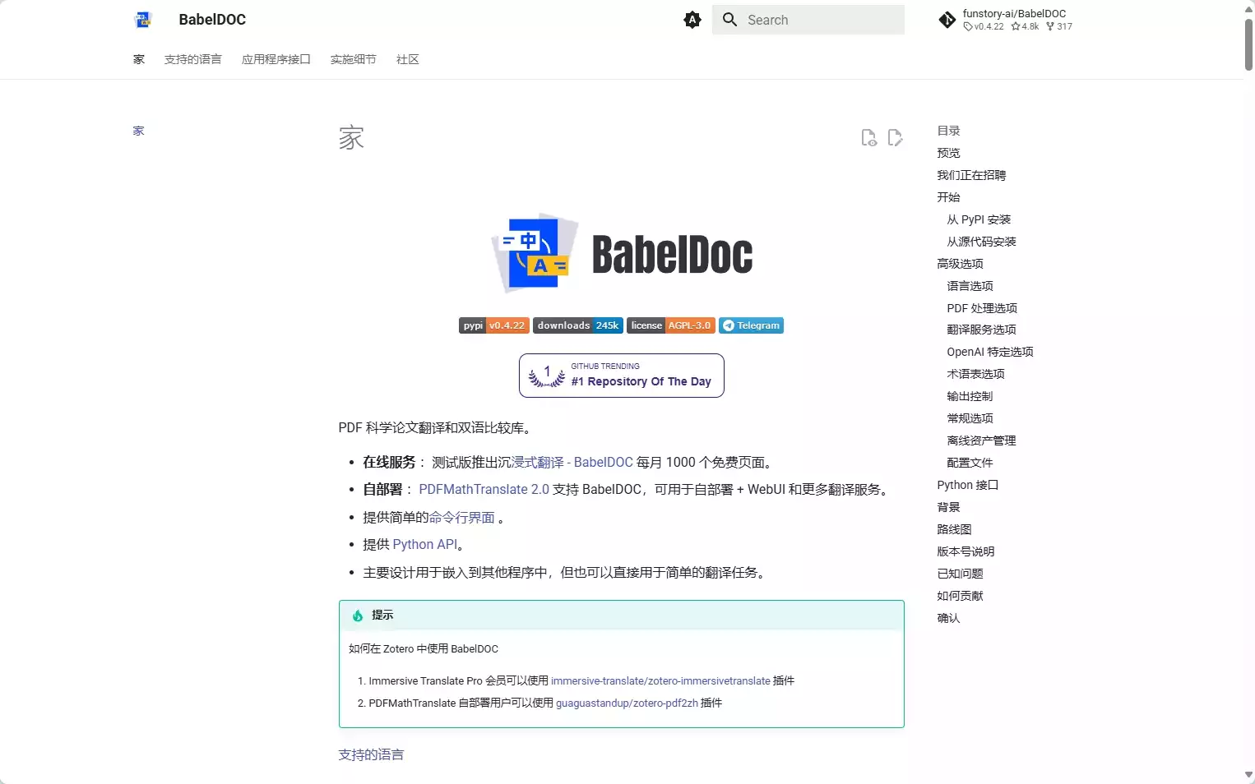The image size is (1255, 784).
Task: Jump to 配置文件 section
Action: 970,463
